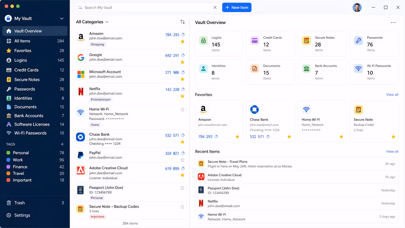
Task: Open the Trash in the sidebar
Action: click(35, 203)
